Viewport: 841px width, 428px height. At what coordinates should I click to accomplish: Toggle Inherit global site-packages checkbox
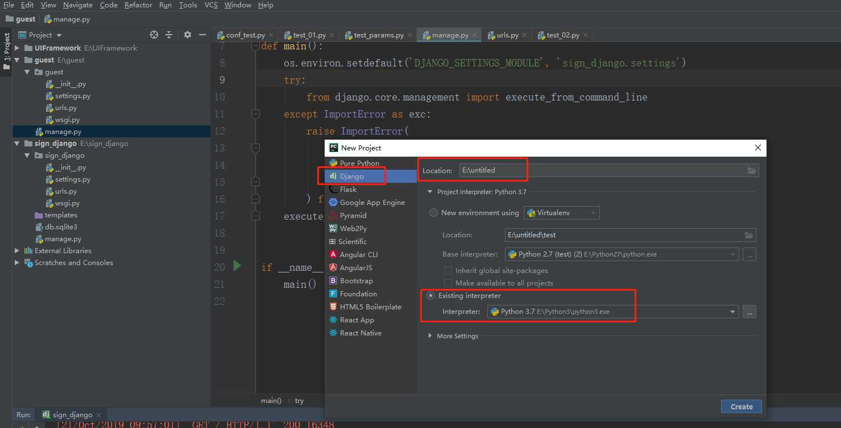(448, 271)
